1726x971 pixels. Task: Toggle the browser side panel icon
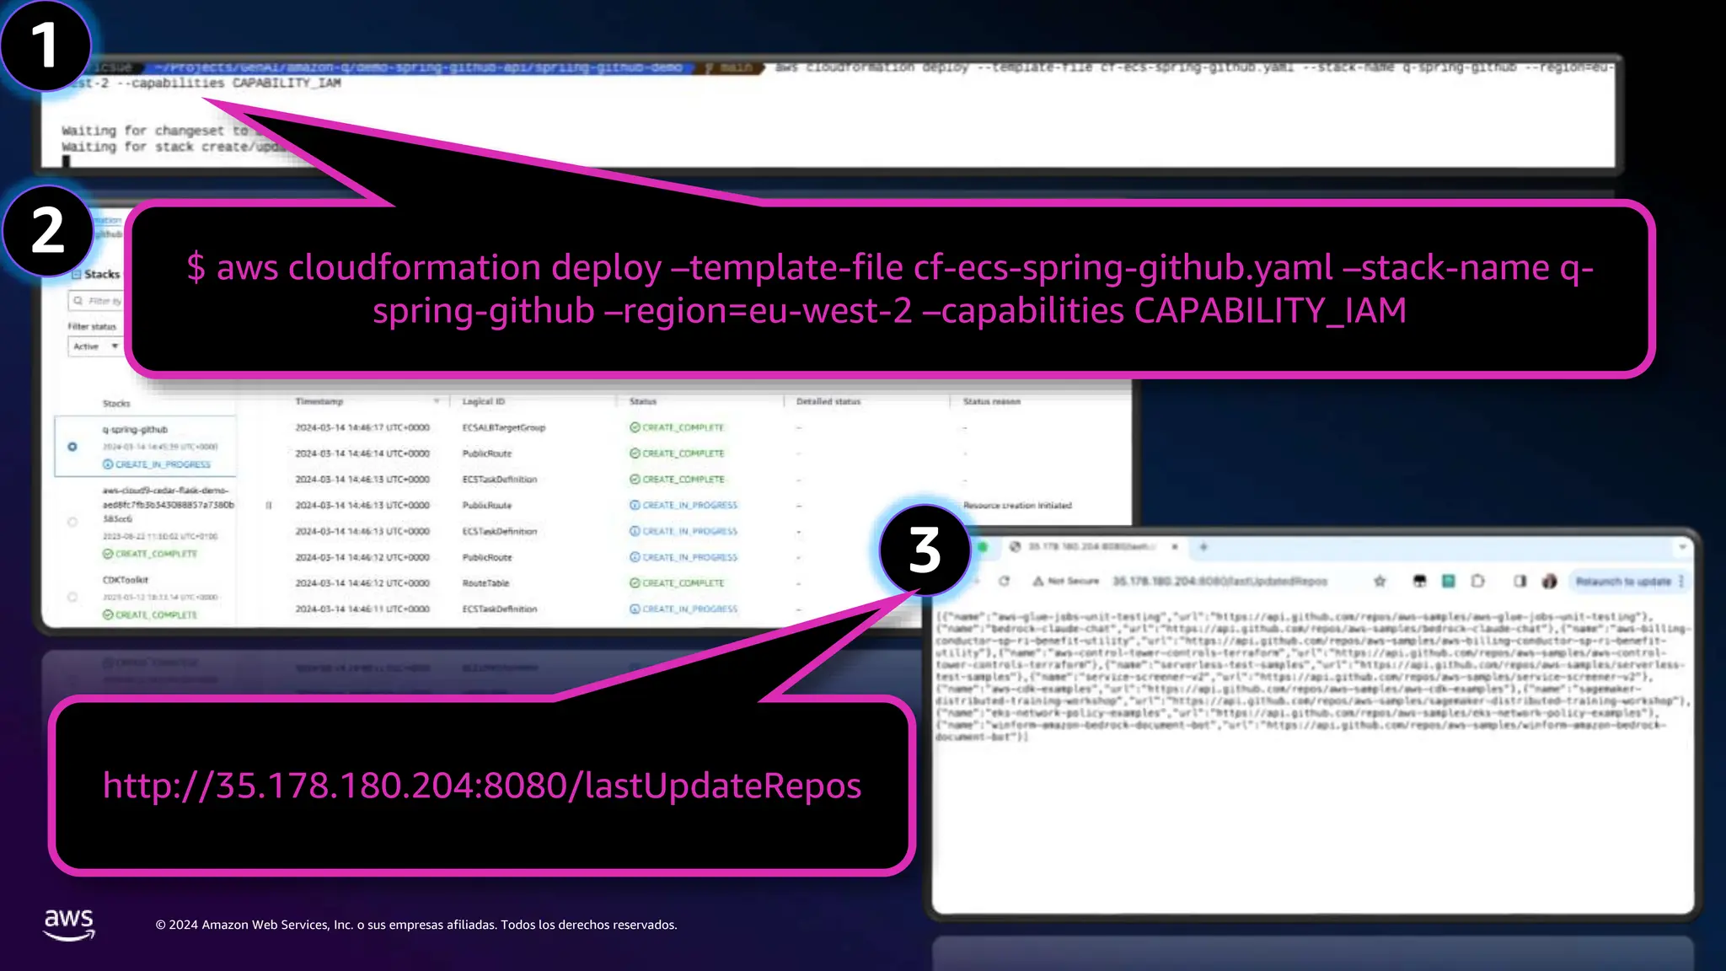[1520, 581]
